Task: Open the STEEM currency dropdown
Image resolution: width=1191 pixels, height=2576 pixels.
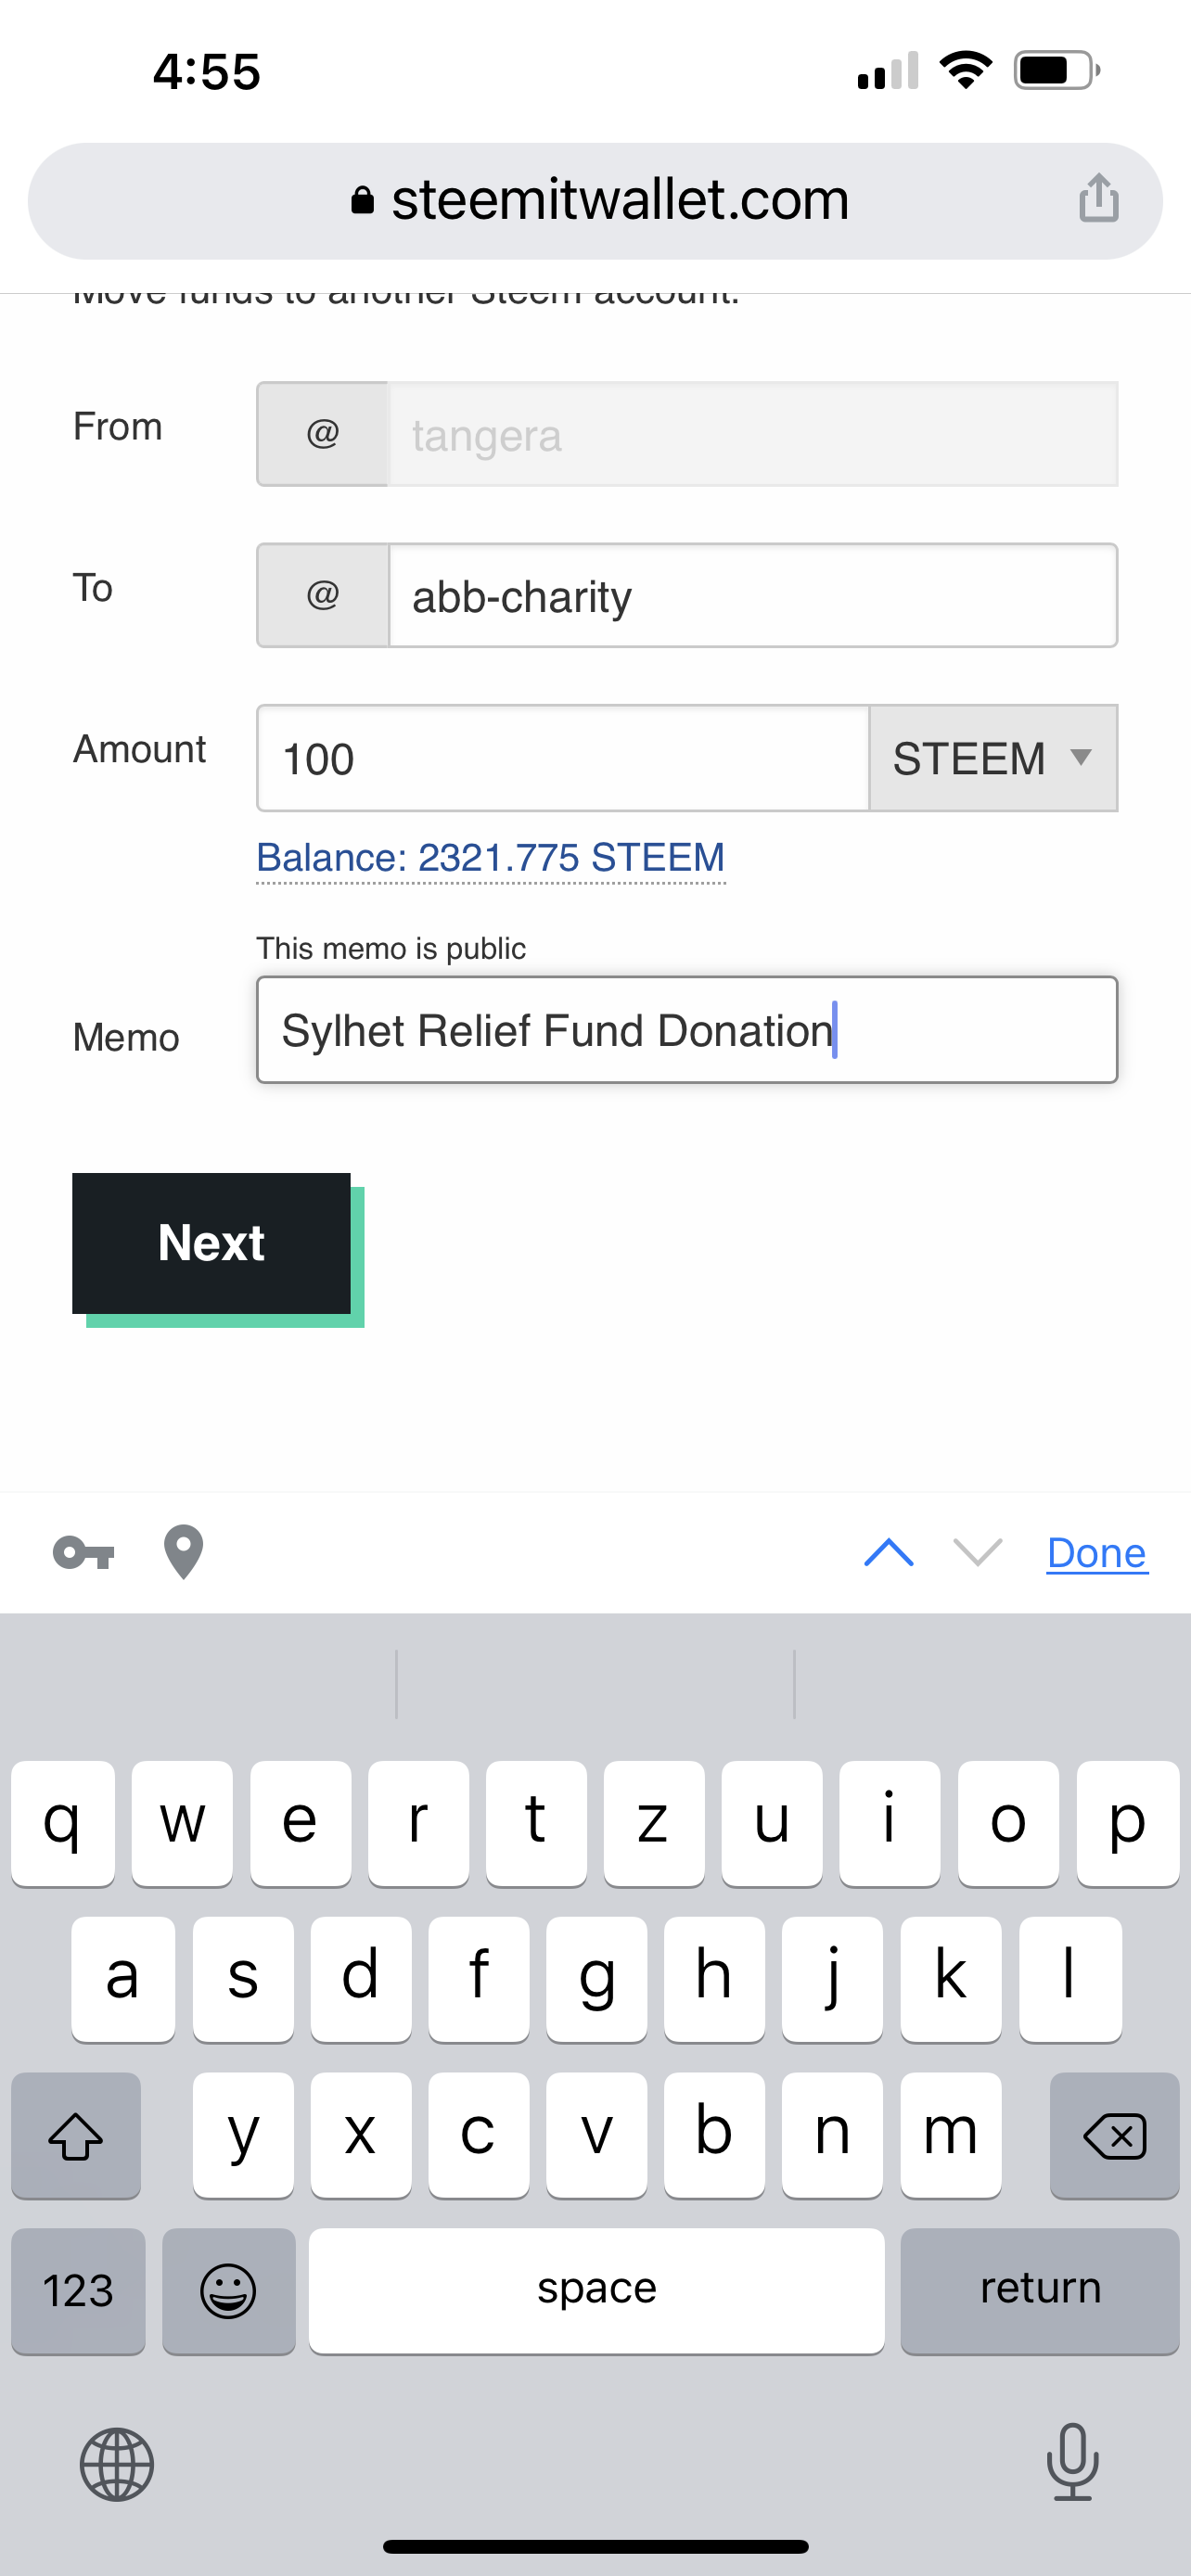Action: click(992, 758)
